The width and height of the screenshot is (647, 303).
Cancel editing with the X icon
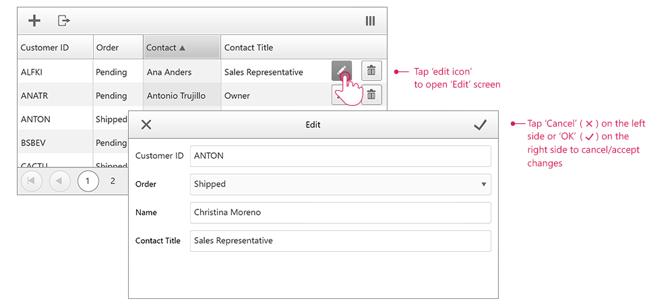point(146,125)
